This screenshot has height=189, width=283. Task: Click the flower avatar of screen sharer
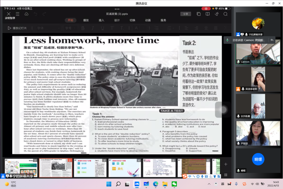click(258, 23)
